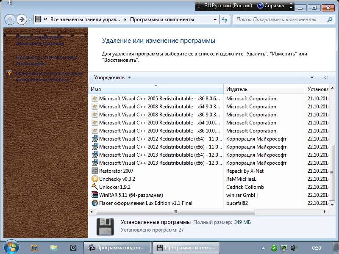Select Visual C++ 2012 (x64) icon
The width and height of the screenshot is (339, 254).
94,139
